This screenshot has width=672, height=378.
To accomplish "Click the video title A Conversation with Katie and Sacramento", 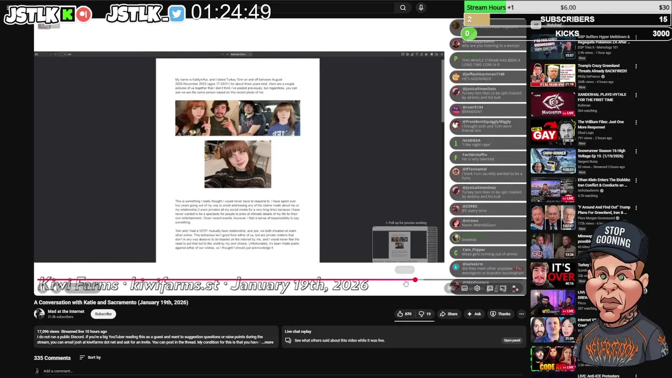I will coord(111,302).
